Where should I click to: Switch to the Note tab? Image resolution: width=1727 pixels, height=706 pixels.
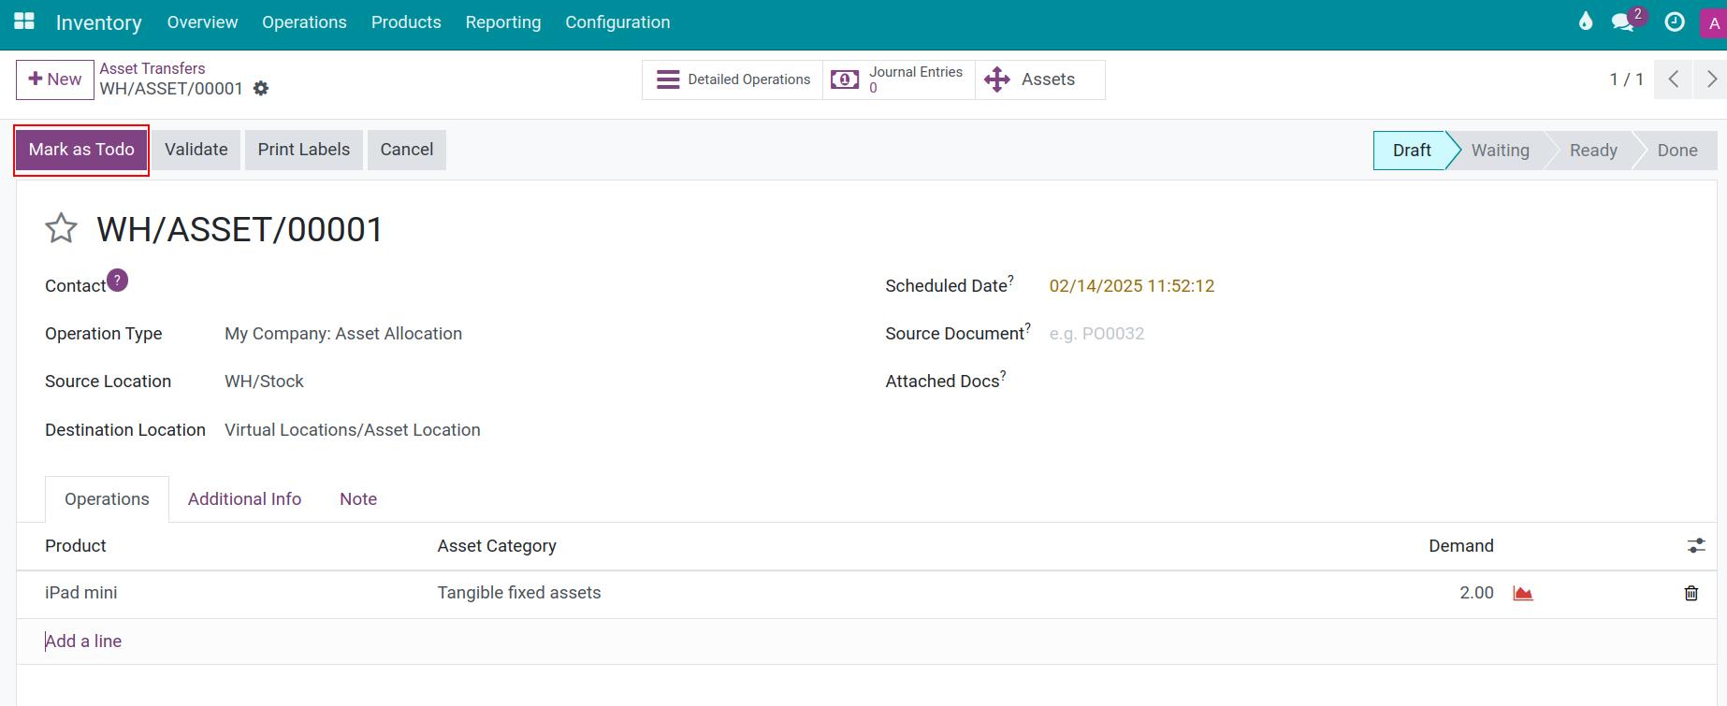[358, 498]
